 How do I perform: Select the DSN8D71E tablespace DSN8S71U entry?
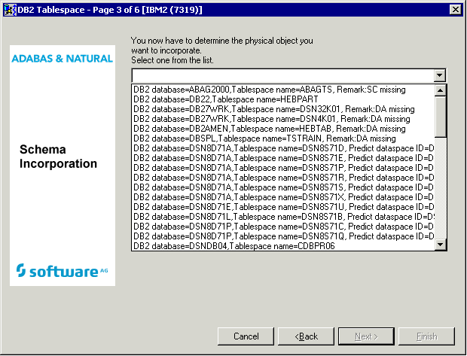click(282, 206)
